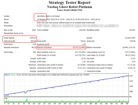138x105 pixels.
Task: Select average profit trade value '2.25'
Action: pos(84,62)
